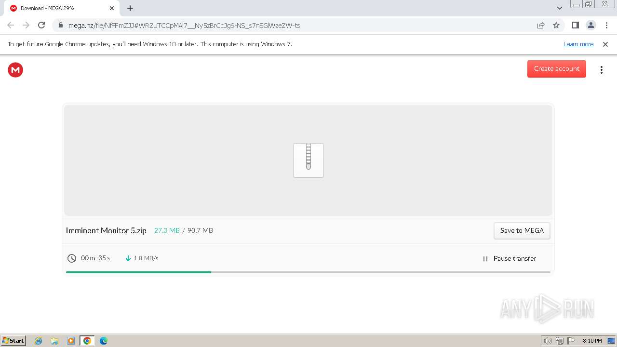Screen dimensions: 617x347
Task: Open the Action Center flag icon
Action: [x=571, y=341]
